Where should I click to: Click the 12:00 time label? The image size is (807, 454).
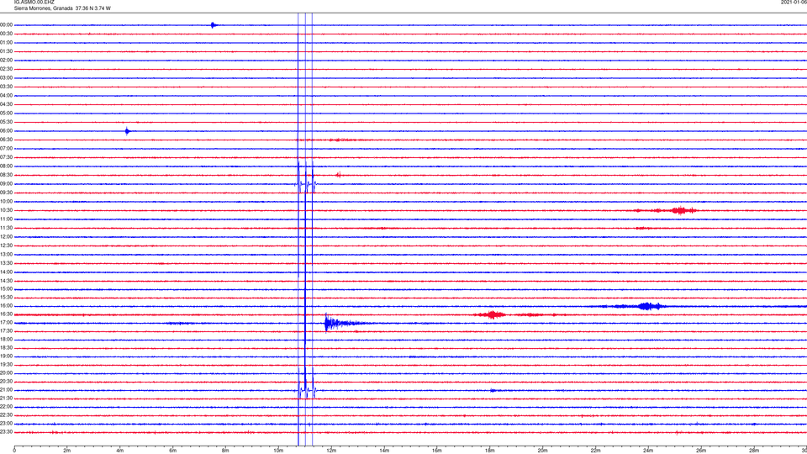(6, 237)
